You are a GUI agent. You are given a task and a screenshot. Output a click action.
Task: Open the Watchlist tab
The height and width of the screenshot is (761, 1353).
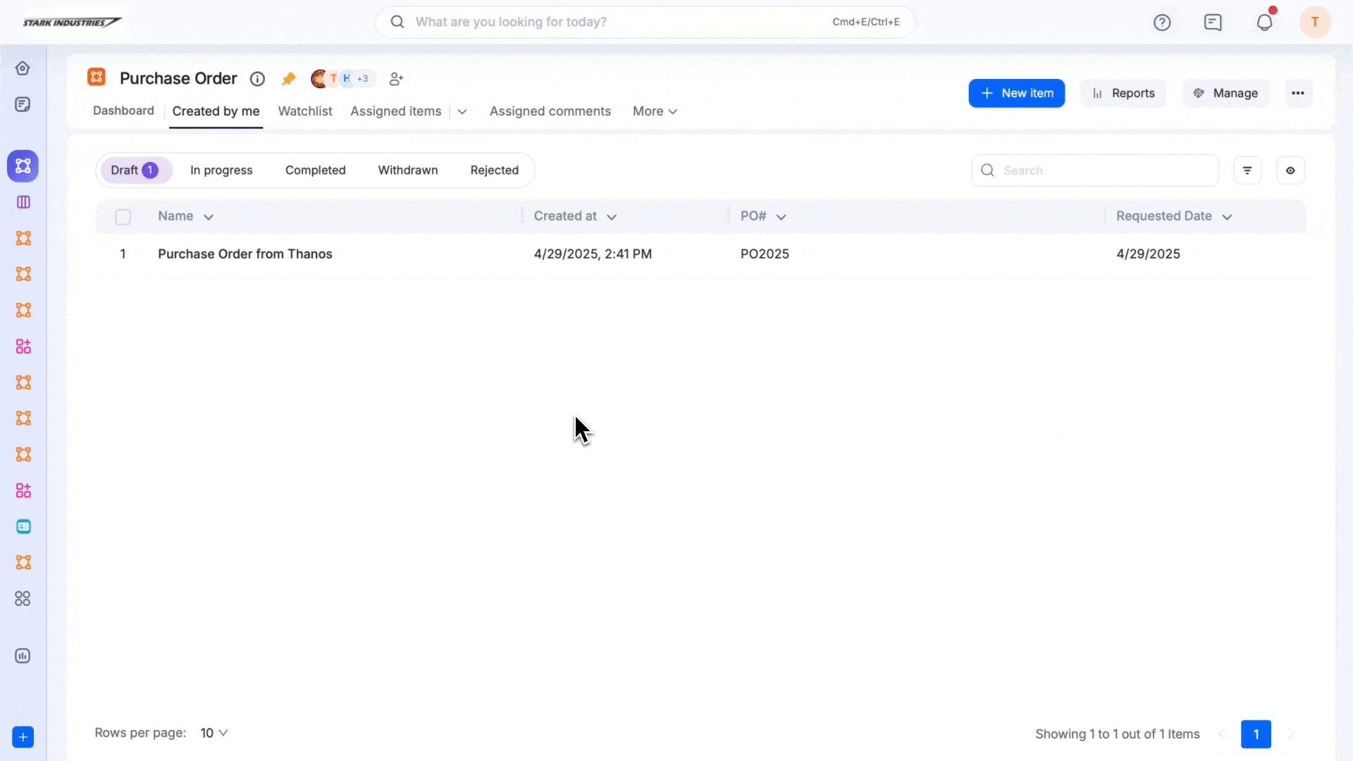[x=304, y=111]
